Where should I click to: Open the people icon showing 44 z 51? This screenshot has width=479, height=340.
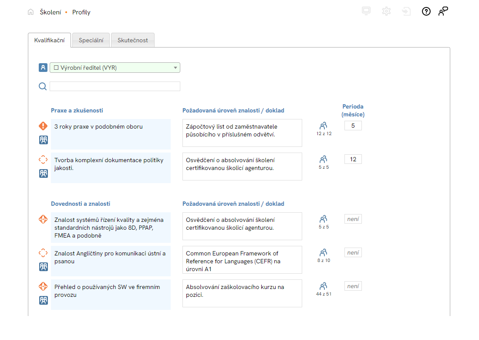point(324,286)
